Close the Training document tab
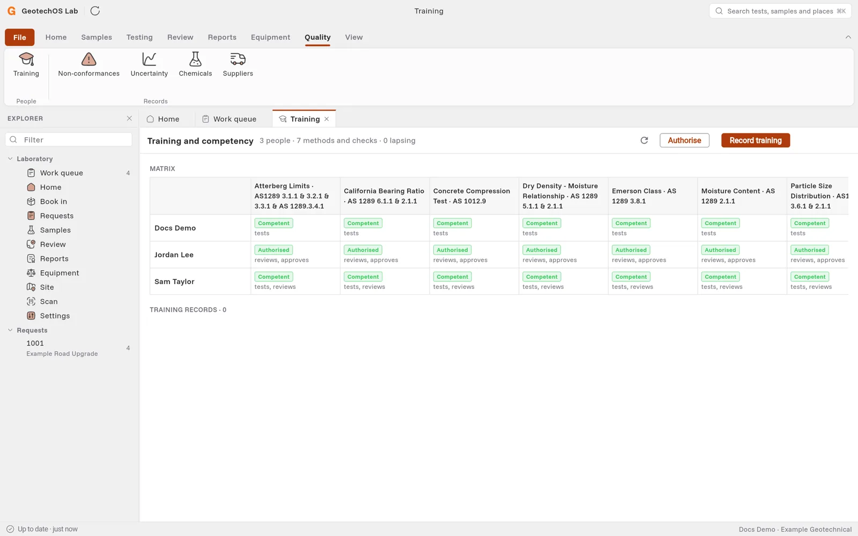Viewport: 858px width, 536px height. point(327,119)
